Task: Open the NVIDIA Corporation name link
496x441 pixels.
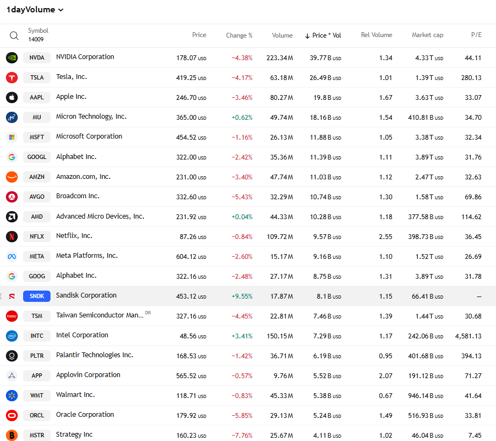Action: click(x=85, y=57)
